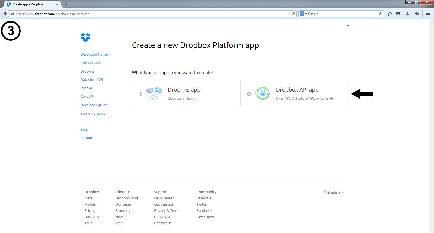Click the scrollbar up arrow

point(432,21)
